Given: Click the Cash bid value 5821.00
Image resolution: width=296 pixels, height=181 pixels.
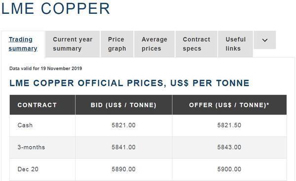Looking at the screenshot, I should (123, 125).
